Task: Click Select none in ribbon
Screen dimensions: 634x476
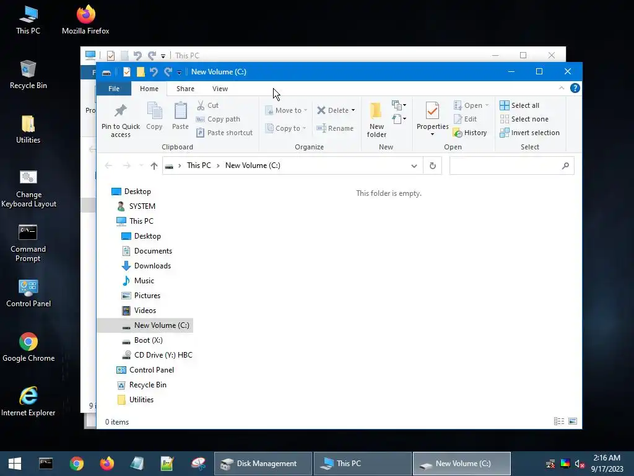Action: (524, 119)
